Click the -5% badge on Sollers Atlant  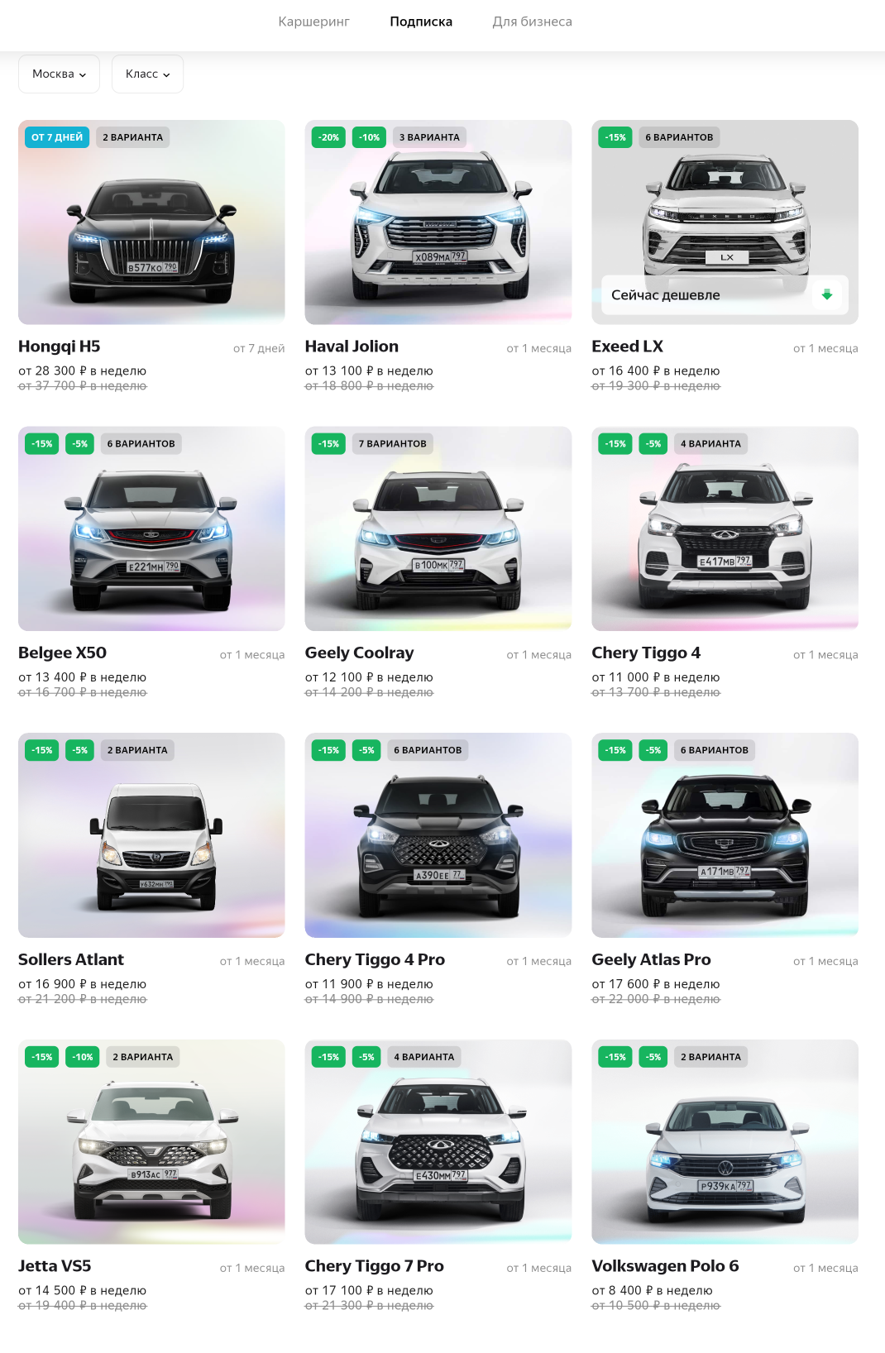80,750
